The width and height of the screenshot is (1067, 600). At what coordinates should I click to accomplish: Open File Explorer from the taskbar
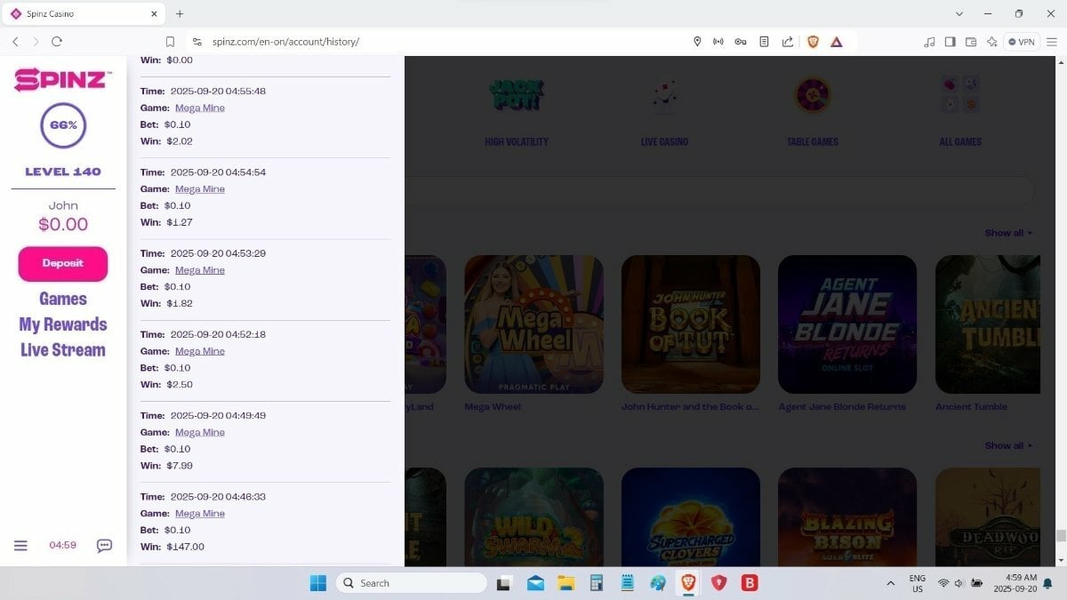566,583
